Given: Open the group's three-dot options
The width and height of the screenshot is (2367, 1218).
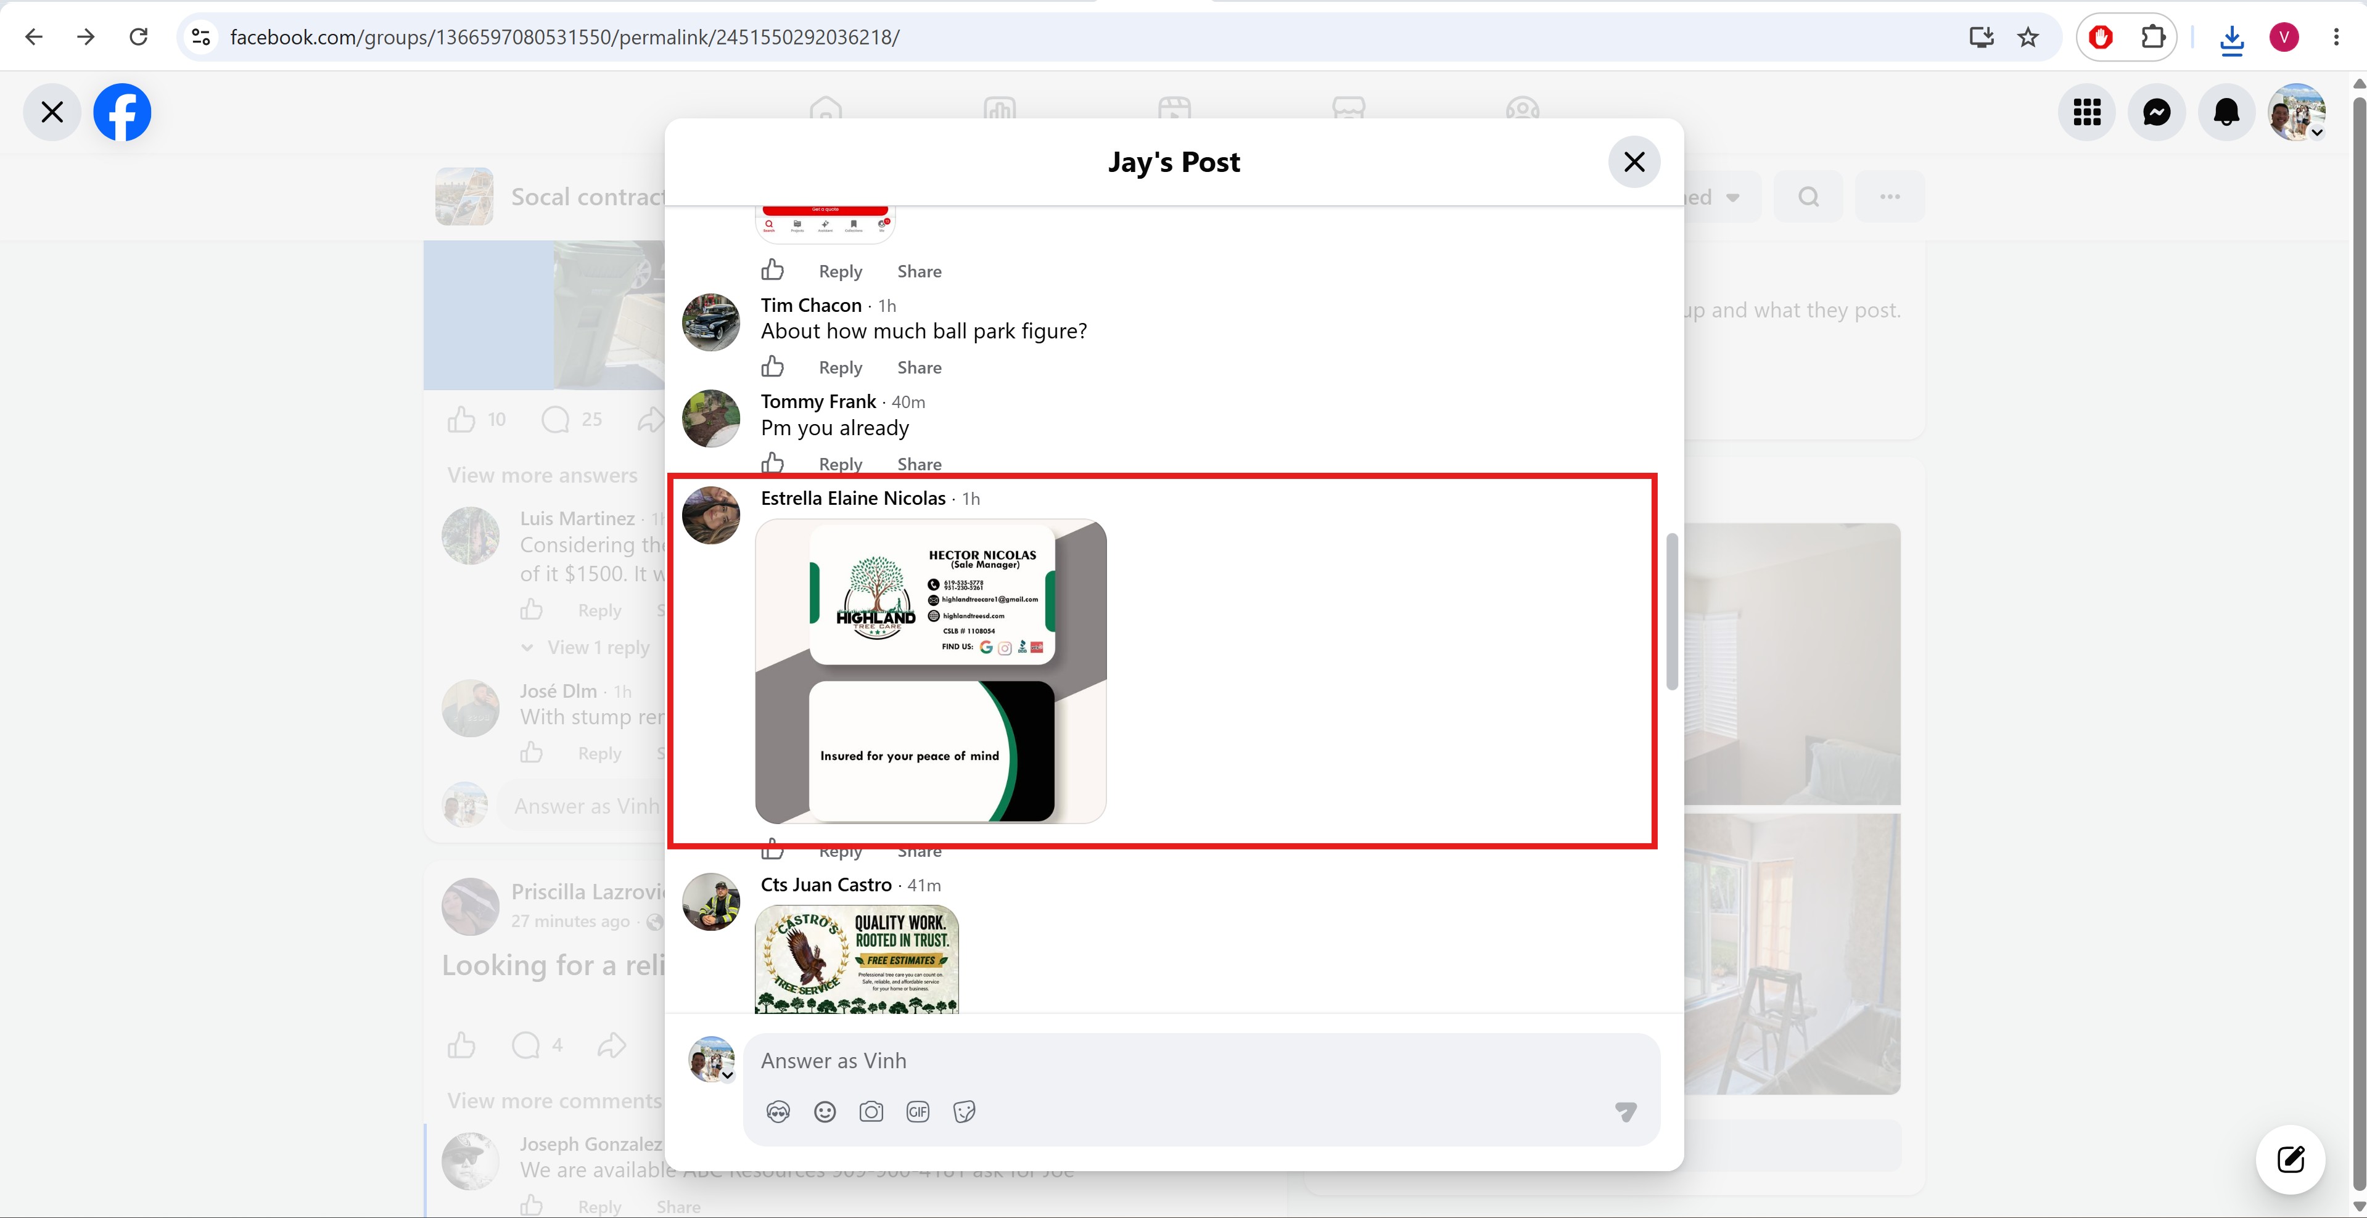Looking at the screenshot, I should [x=1889, y=197].
